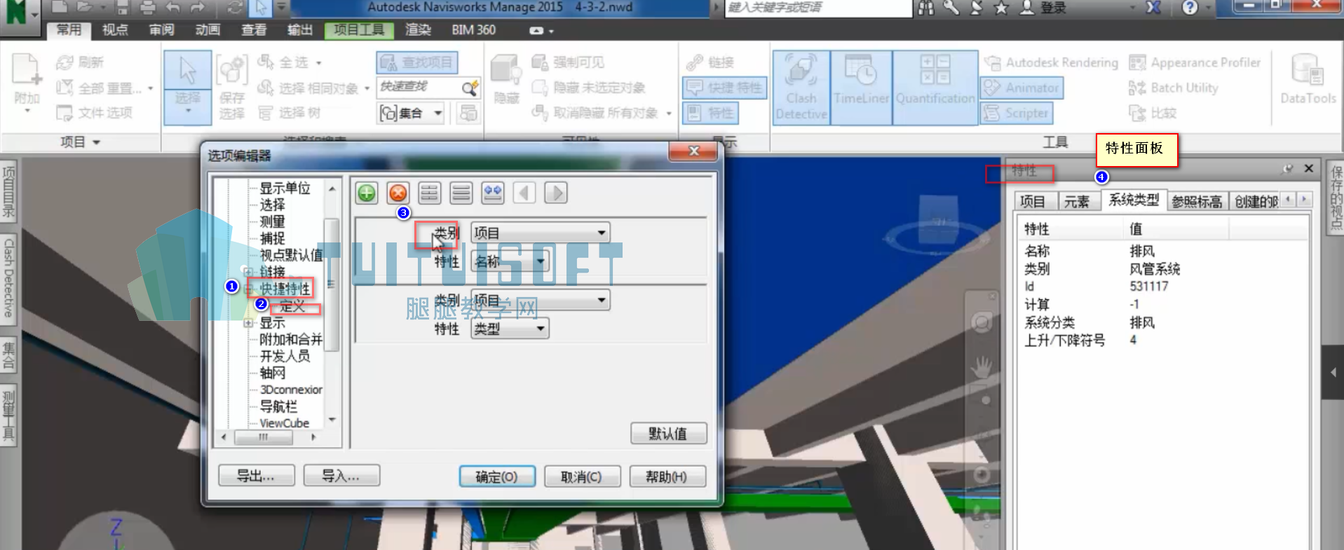Image resolution: width=1344 pixels, height=550 pixels.
Task: Click the 确定(O) button
Action: tap(497, 476)
